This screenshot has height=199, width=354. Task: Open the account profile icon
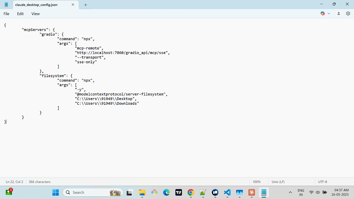(x=339, y=14)
